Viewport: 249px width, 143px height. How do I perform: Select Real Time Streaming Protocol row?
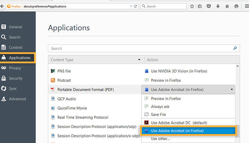coord(95,117)
